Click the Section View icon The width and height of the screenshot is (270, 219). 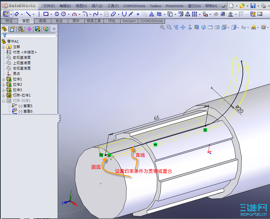point(197,27)
